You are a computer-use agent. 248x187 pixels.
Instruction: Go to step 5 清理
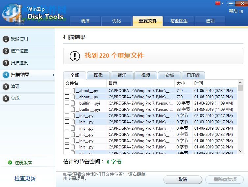[x=27, y=87]
